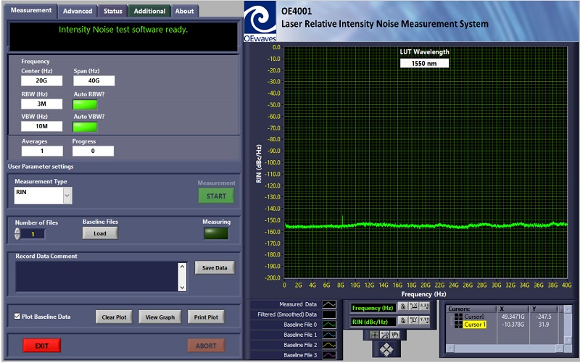Click the cursor list scroll-up arrow
This screenshot has width=580, height=363.
[568, 309]
